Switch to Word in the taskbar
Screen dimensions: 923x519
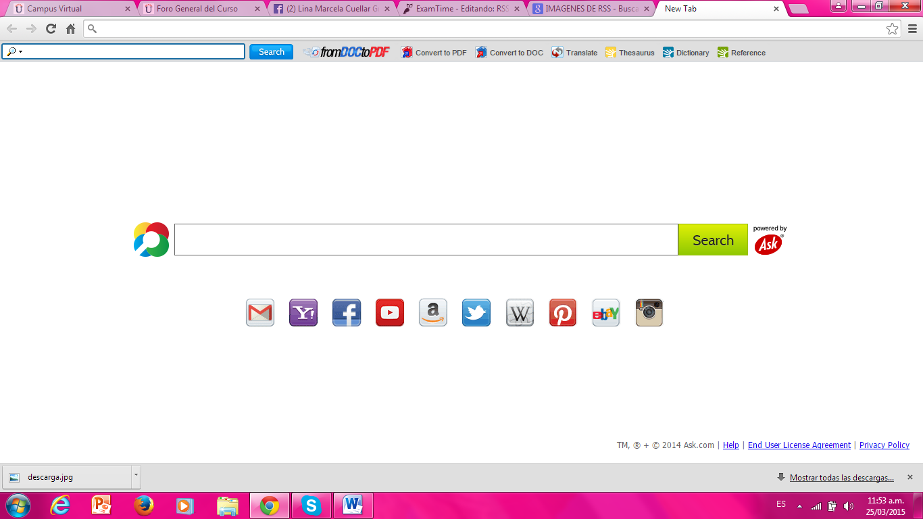(x=353, y=505)
